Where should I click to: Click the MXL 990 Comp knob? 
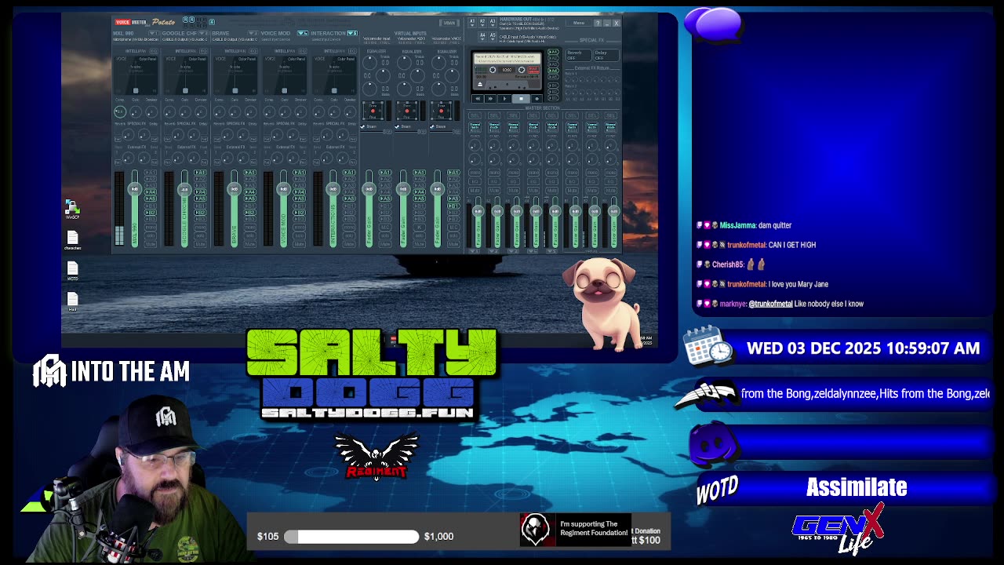click(x=120, y=111)
